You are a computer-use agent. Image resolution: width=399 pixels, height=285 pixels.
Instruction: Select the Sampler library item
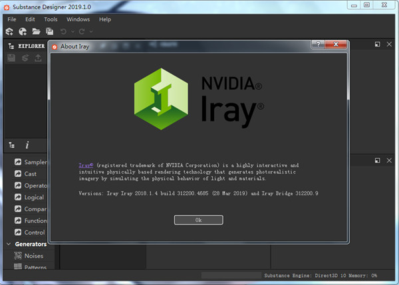click(31, 162)
